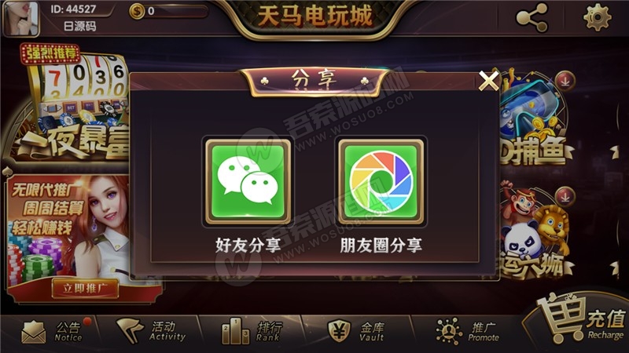Open the 活动 Activity tab
Image resolution: width=629 pixels, height=353 pixels.
pos(151,331)
